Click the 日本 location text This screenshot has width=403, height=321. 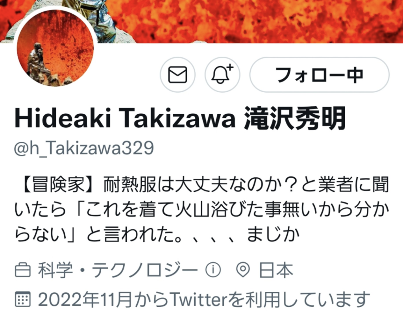pyautogui.click(x=276, y=270)
